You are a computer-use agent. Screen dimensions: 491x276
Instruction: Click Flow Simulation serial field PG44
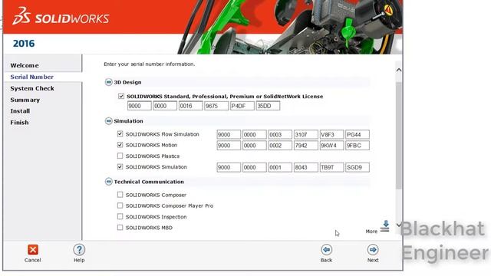pos(357,135)
